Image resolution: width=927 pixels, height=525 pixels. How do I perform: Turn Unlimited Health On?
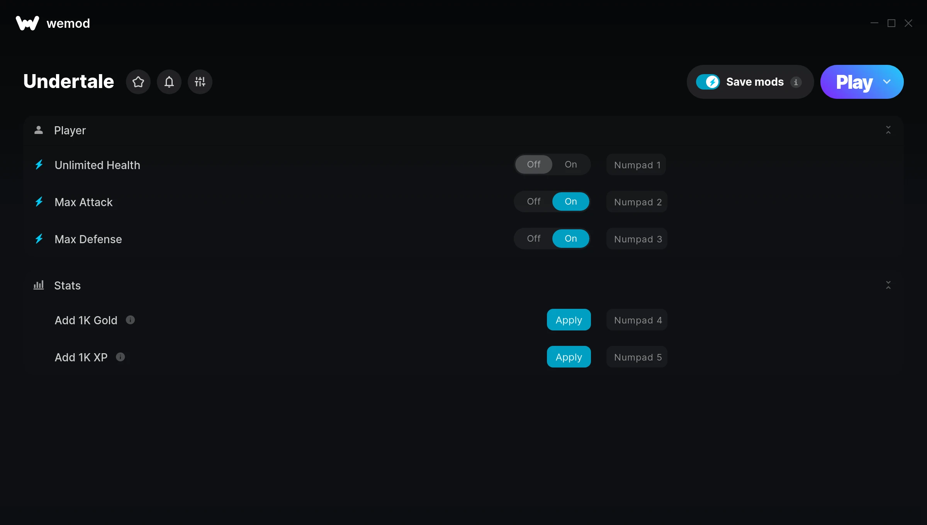pos(570,164)
